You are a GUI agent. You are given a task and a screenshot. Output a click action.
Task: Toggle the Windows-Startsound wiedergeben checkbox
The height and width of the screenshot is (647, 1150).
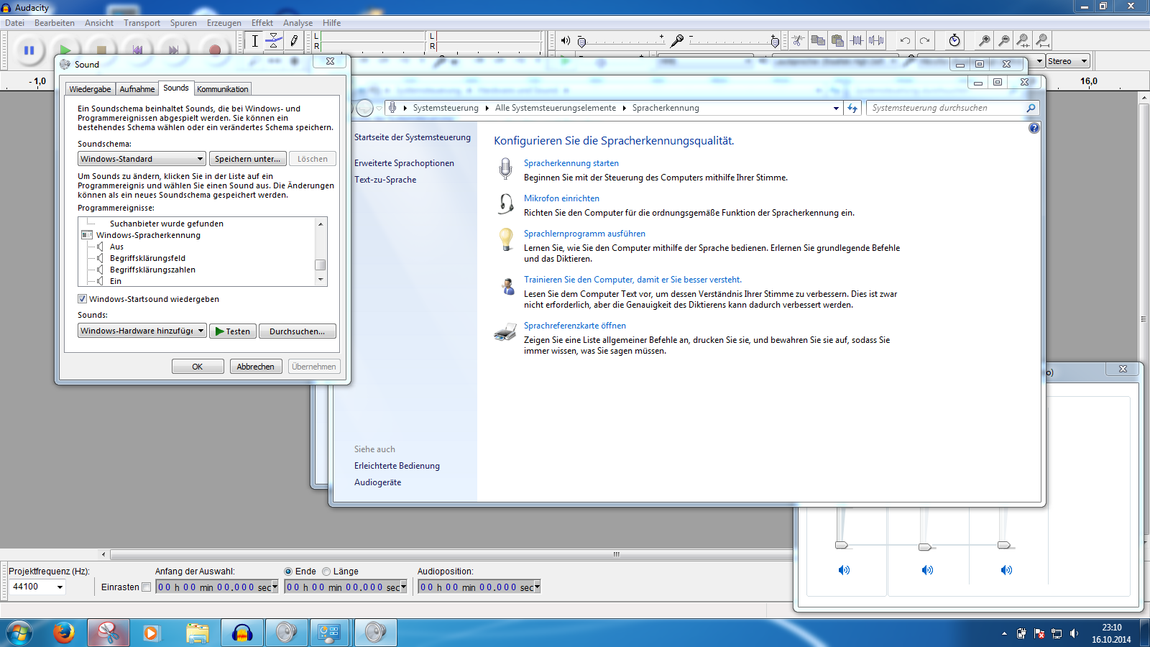pyautogui.click(x=82, y=299)
